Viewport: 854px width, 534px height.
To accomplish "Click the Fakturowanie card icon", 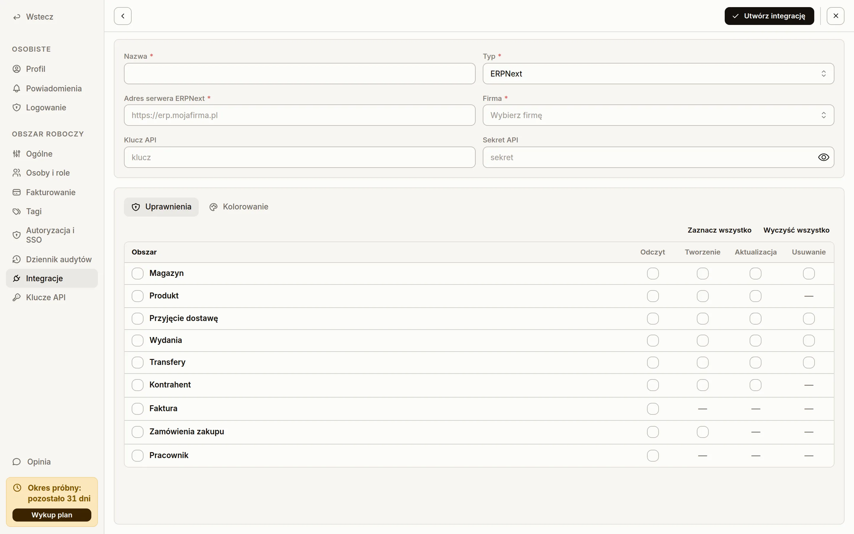I will [17, 192].
